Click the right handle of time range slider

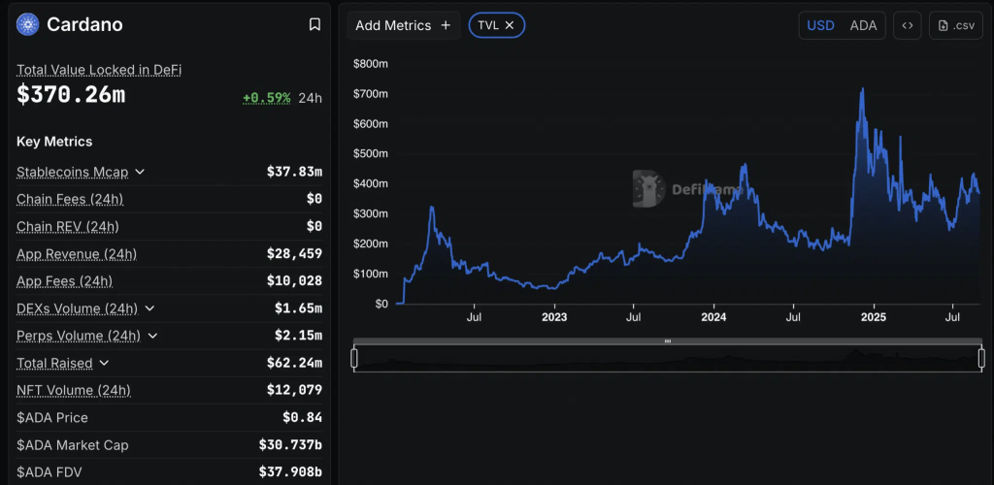click(x=981, y=358)
